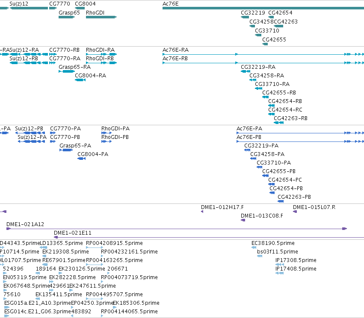
Task: Click the RP004495707.5prime EST label
Action: tap(115, 294)
